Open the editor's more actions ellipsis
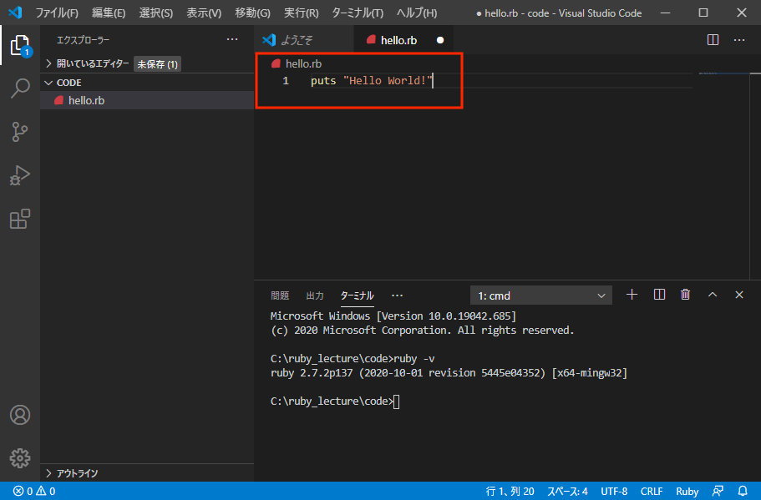761x500 pixels. [739, 40]
